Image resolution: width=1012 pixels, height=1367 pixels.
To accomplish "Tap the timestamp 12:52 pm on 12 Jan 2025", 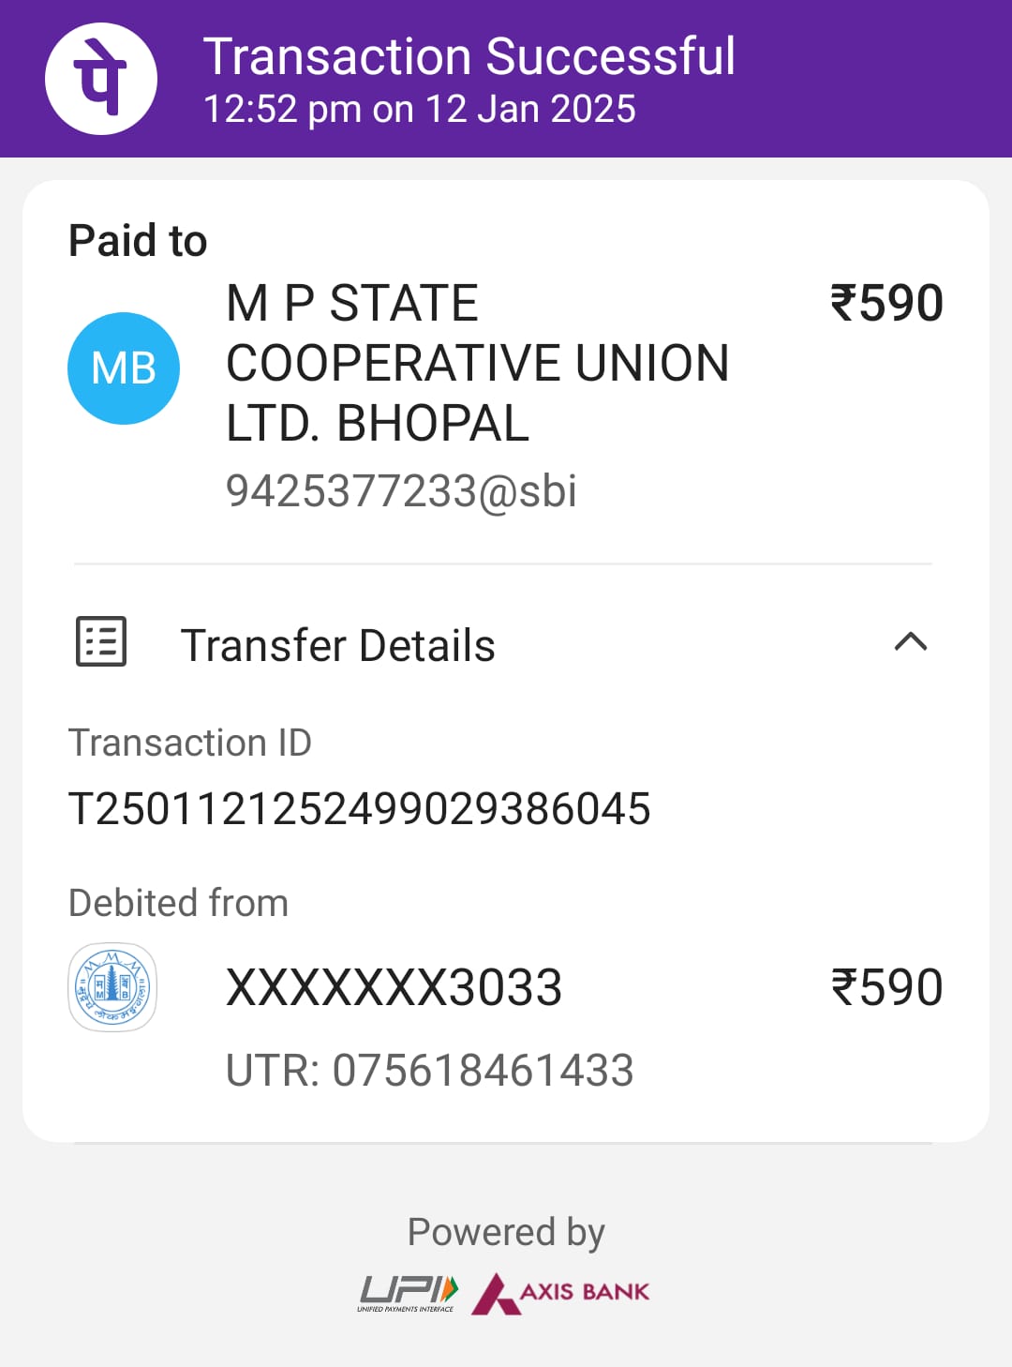I will point(420,109).
